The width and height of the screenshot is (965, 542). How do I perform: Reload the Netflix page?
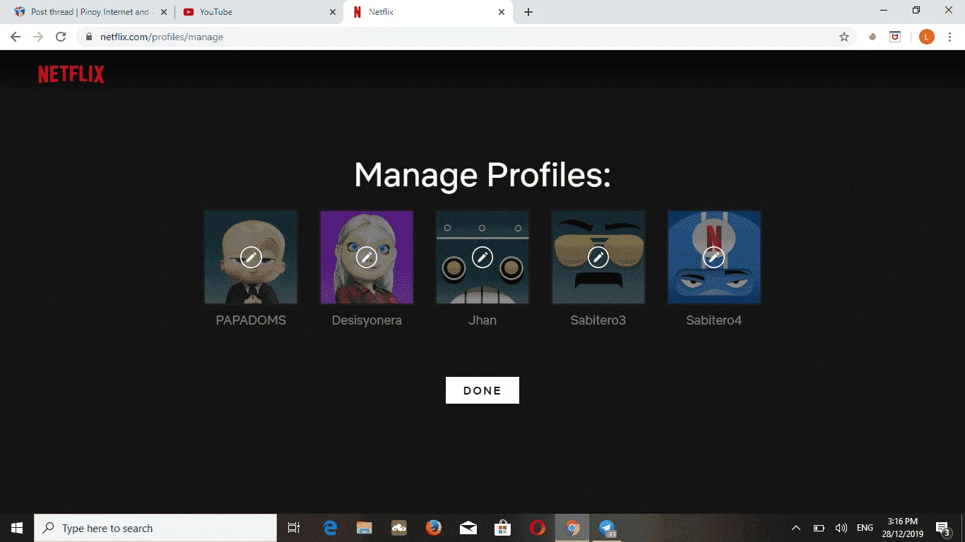click(x=61, y=37)
